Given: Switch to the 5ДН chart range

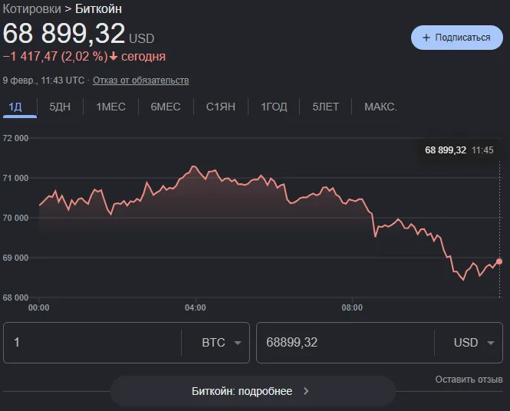Looking at the screenshot, I should tap(60, 107).
